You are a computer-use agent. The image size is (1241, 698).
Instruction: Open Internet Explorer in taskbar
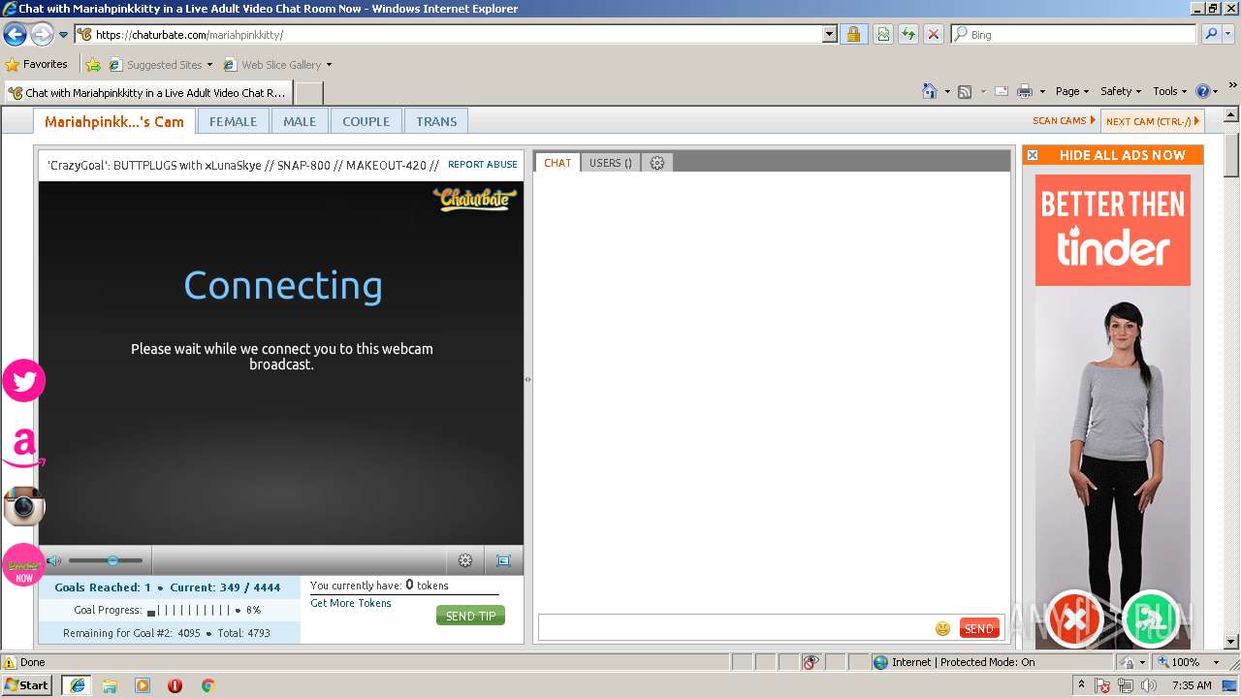coord(77,685)
